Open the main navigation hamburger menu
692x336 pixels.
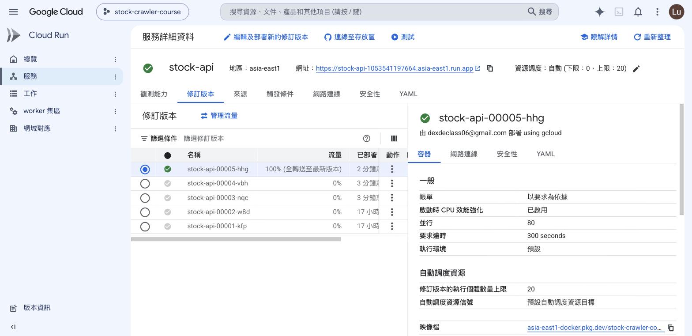click(13, 12)
